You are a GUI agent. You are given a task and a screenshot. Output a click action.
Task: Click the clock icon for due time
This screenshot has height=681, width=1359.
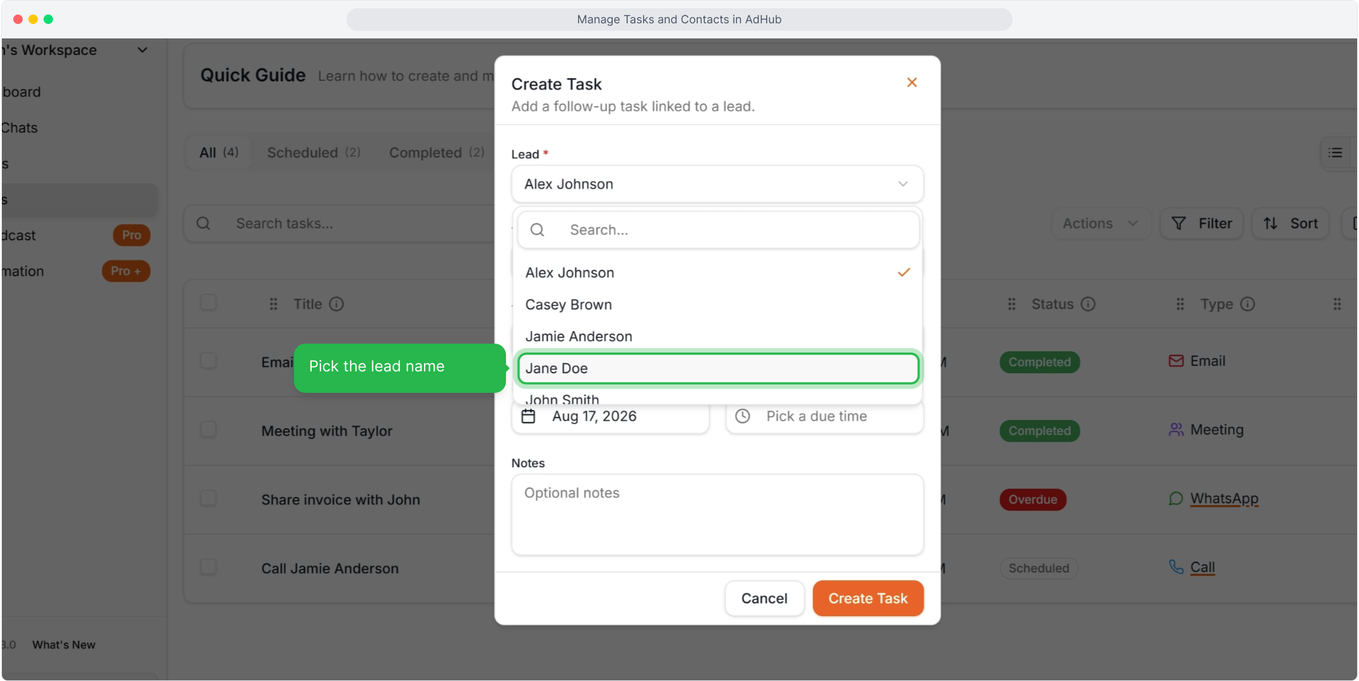(x=743, y=416)
